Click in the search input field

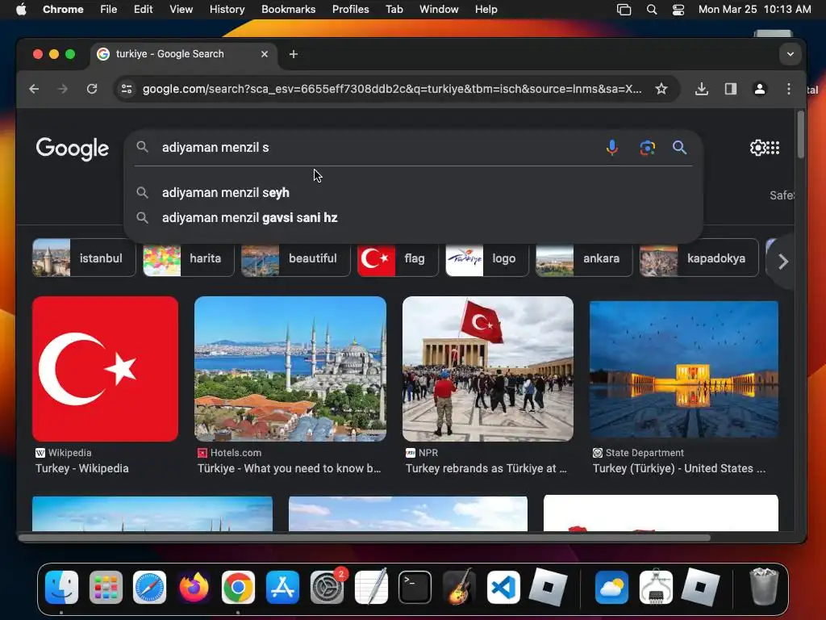[379, 148]
